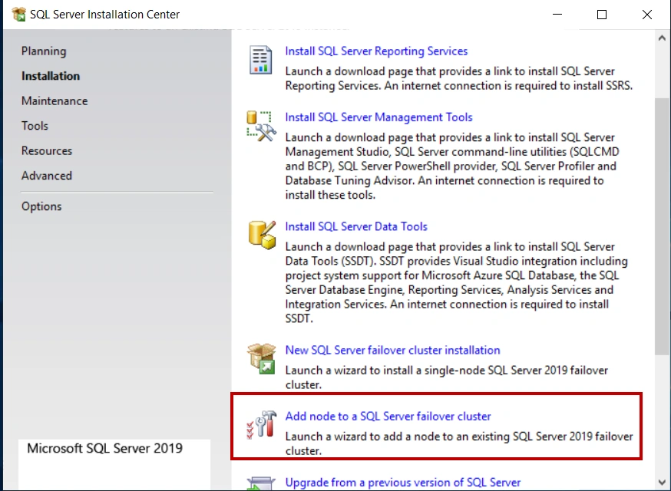
Task: Open the Planning section
Action: (x=44, y=51)
